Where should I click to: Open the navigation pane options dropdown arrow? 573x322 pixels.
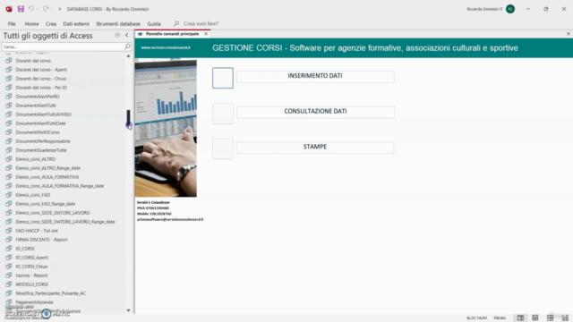click(x=117, y=35)
